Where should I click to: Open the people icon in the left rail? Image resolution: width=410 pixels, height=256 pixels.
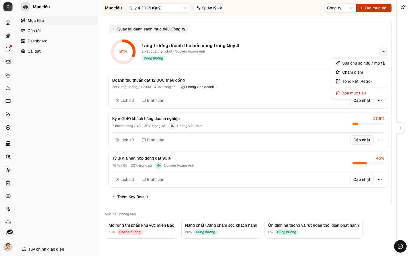tap(8, 157)
